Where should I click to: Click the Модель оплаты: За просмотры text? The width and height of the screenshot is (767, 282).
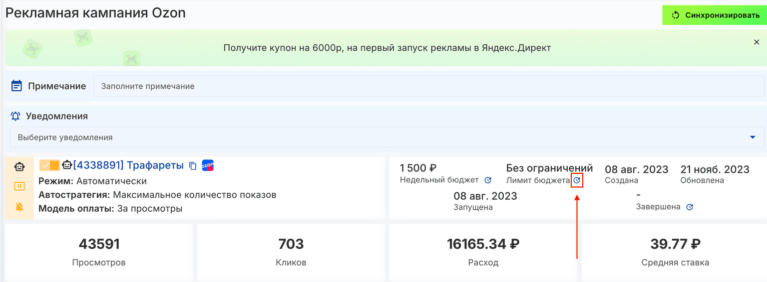[x=110, y=209]
